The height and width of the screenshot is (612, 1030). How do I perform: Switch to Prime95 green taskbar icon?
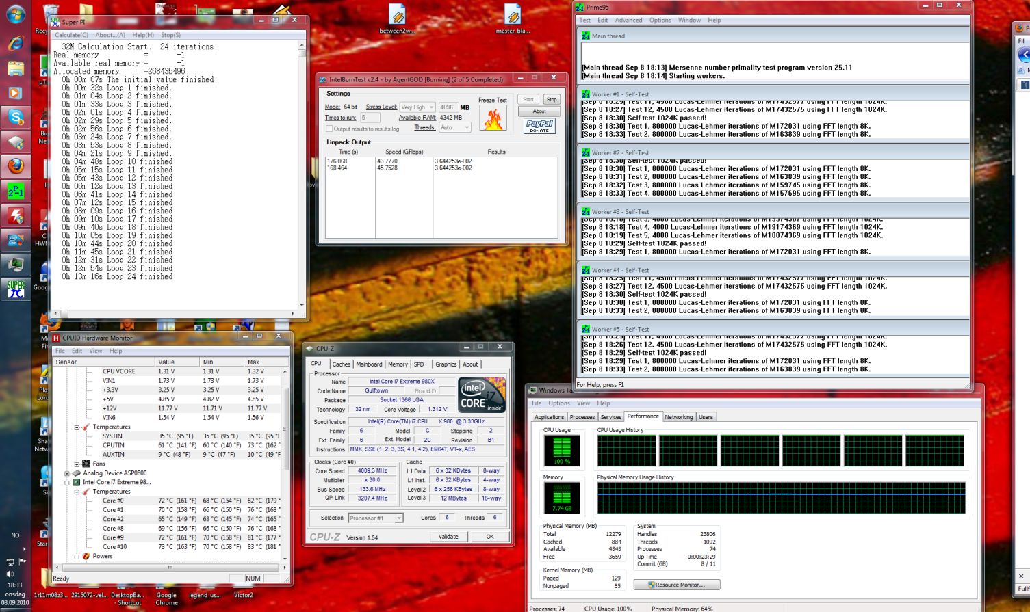coord(15,191)
